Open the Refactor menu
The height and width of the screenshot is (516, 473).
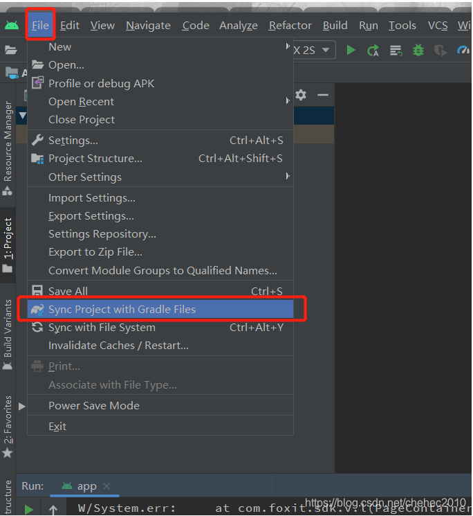pos(290,26)
